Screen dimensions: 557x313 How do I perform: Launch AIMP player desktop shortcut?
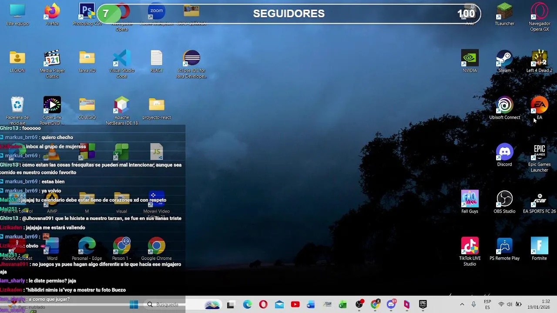point(52,202)
